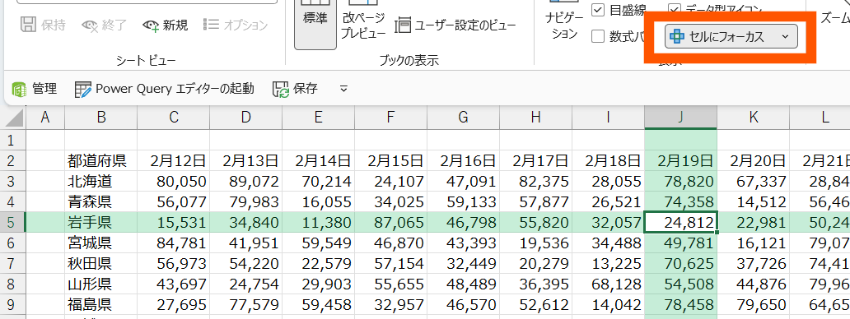
Task: Switch to 標準 workbook view
Action: coord(315,21)
